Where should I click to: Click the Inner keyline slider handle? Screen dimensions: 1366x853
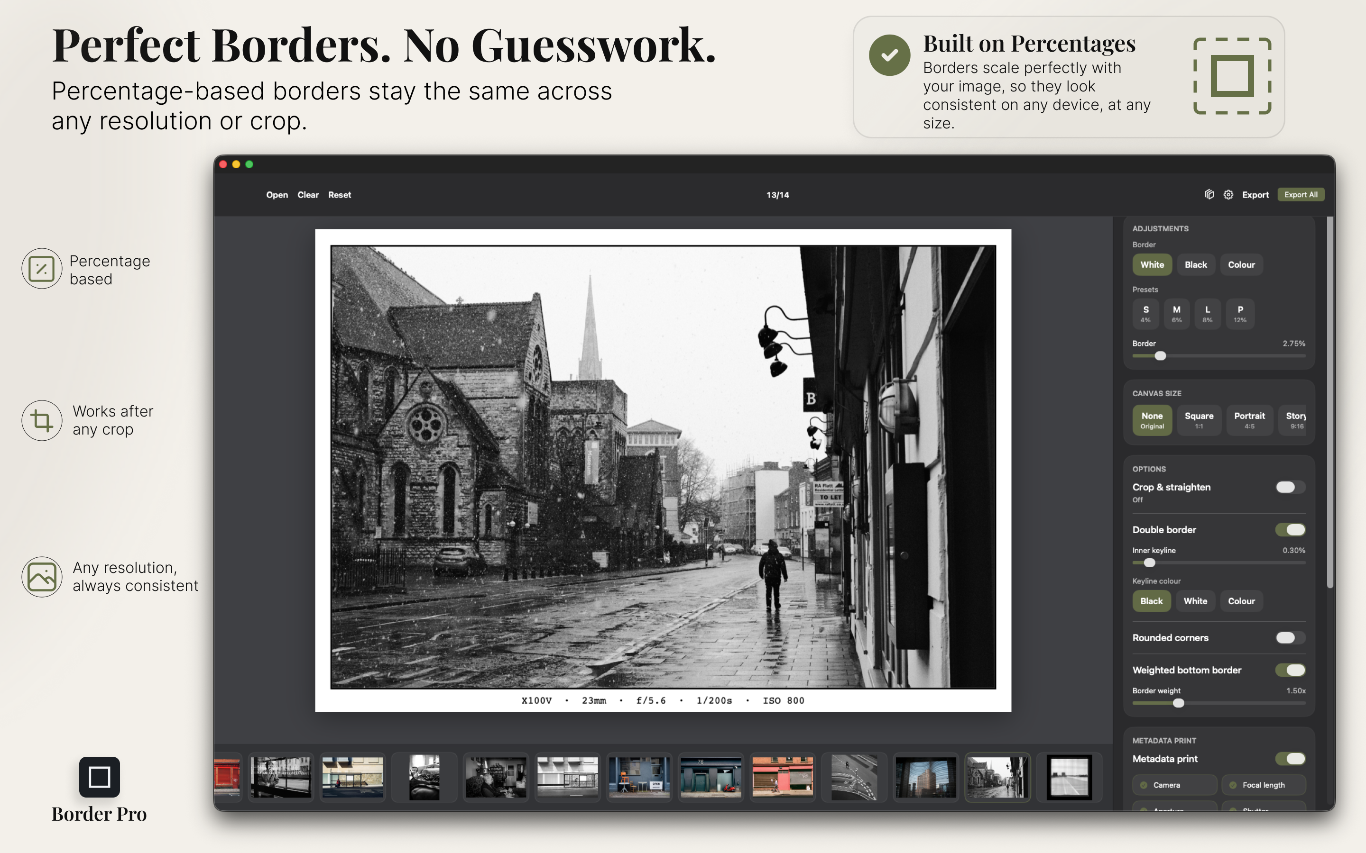[1149, 563]
